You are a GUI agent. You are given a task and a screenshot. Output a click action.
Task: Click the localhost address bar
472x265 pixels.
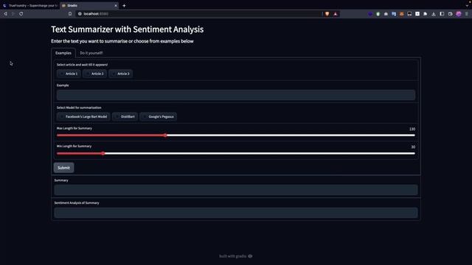pos(198,14)
